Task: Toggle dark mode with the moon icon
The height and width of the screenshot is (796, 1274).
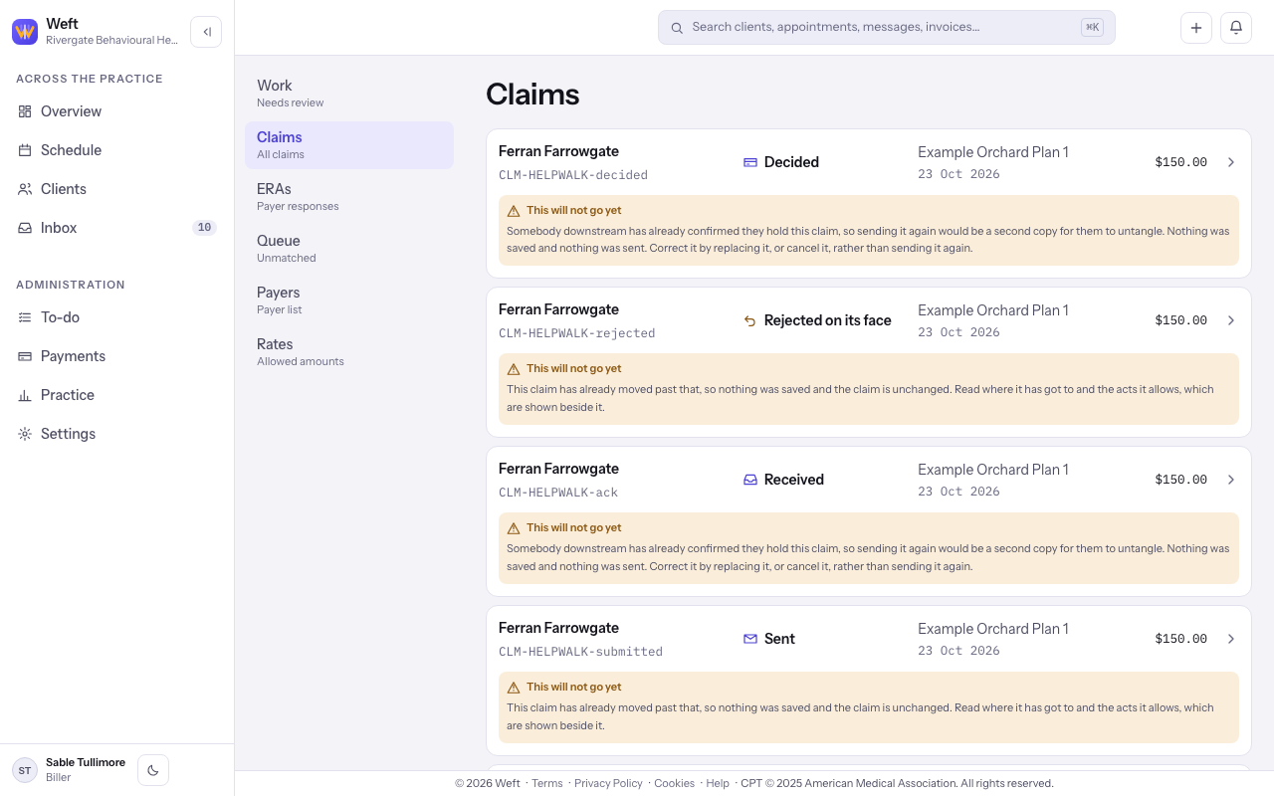Action: coord(153,770)
